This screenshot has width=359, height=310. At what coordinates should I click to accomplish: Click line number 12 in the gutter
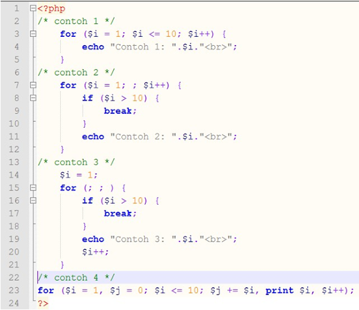click(14, 149)
